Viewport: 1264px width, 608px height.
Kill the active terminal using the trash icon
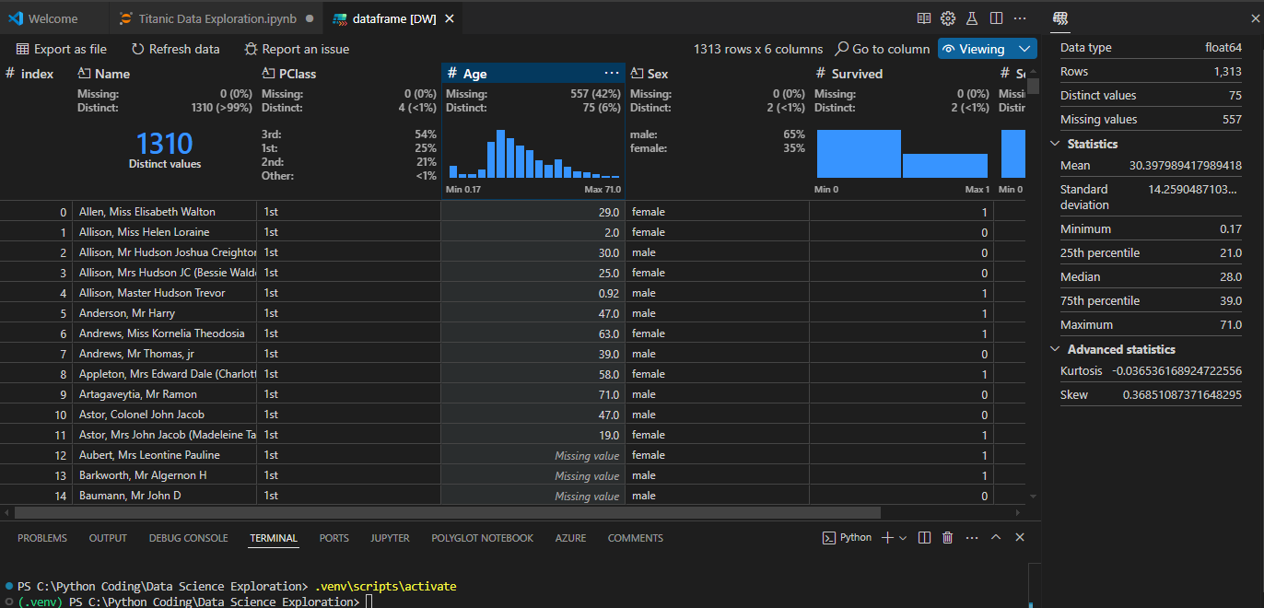point(947,537)
